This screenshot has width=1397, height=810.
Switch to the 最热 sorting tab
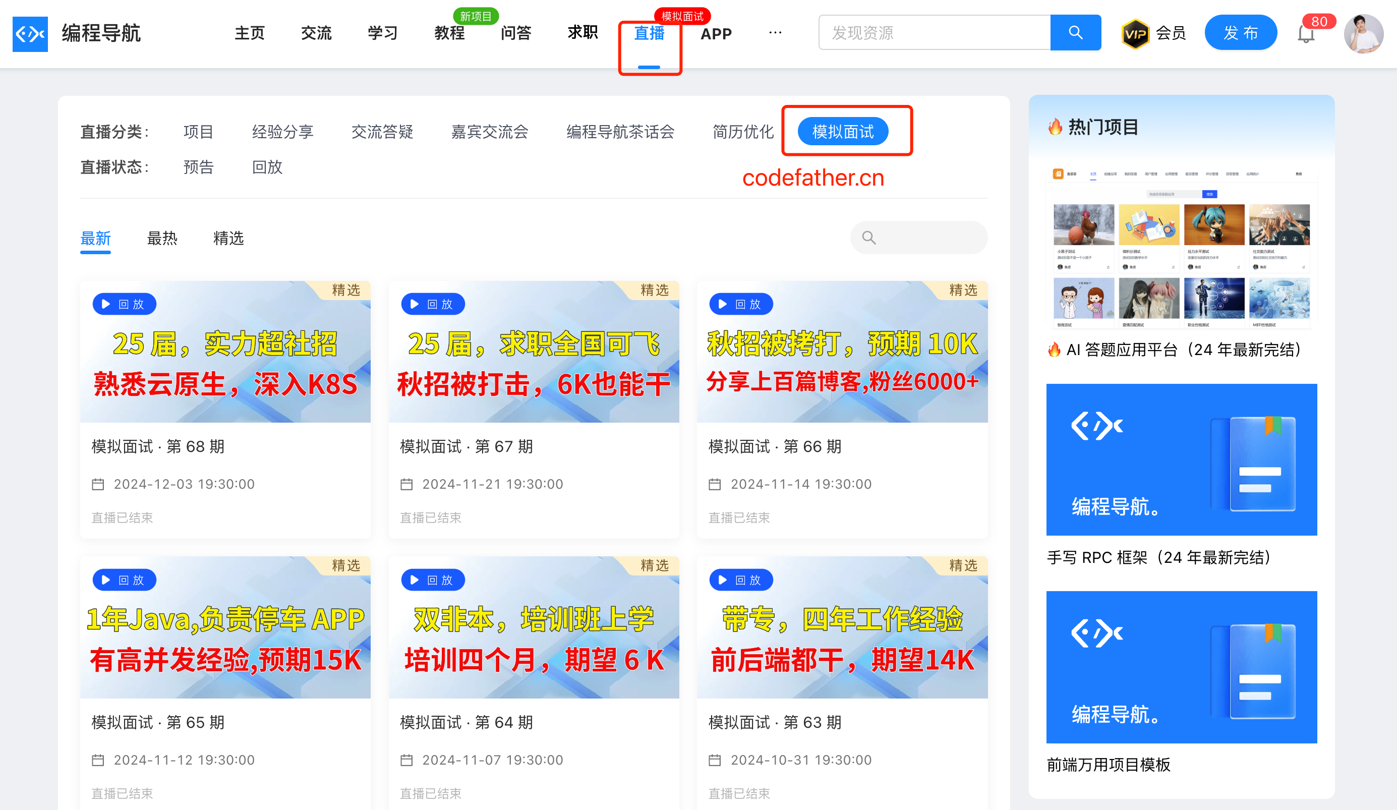[162, 239]
